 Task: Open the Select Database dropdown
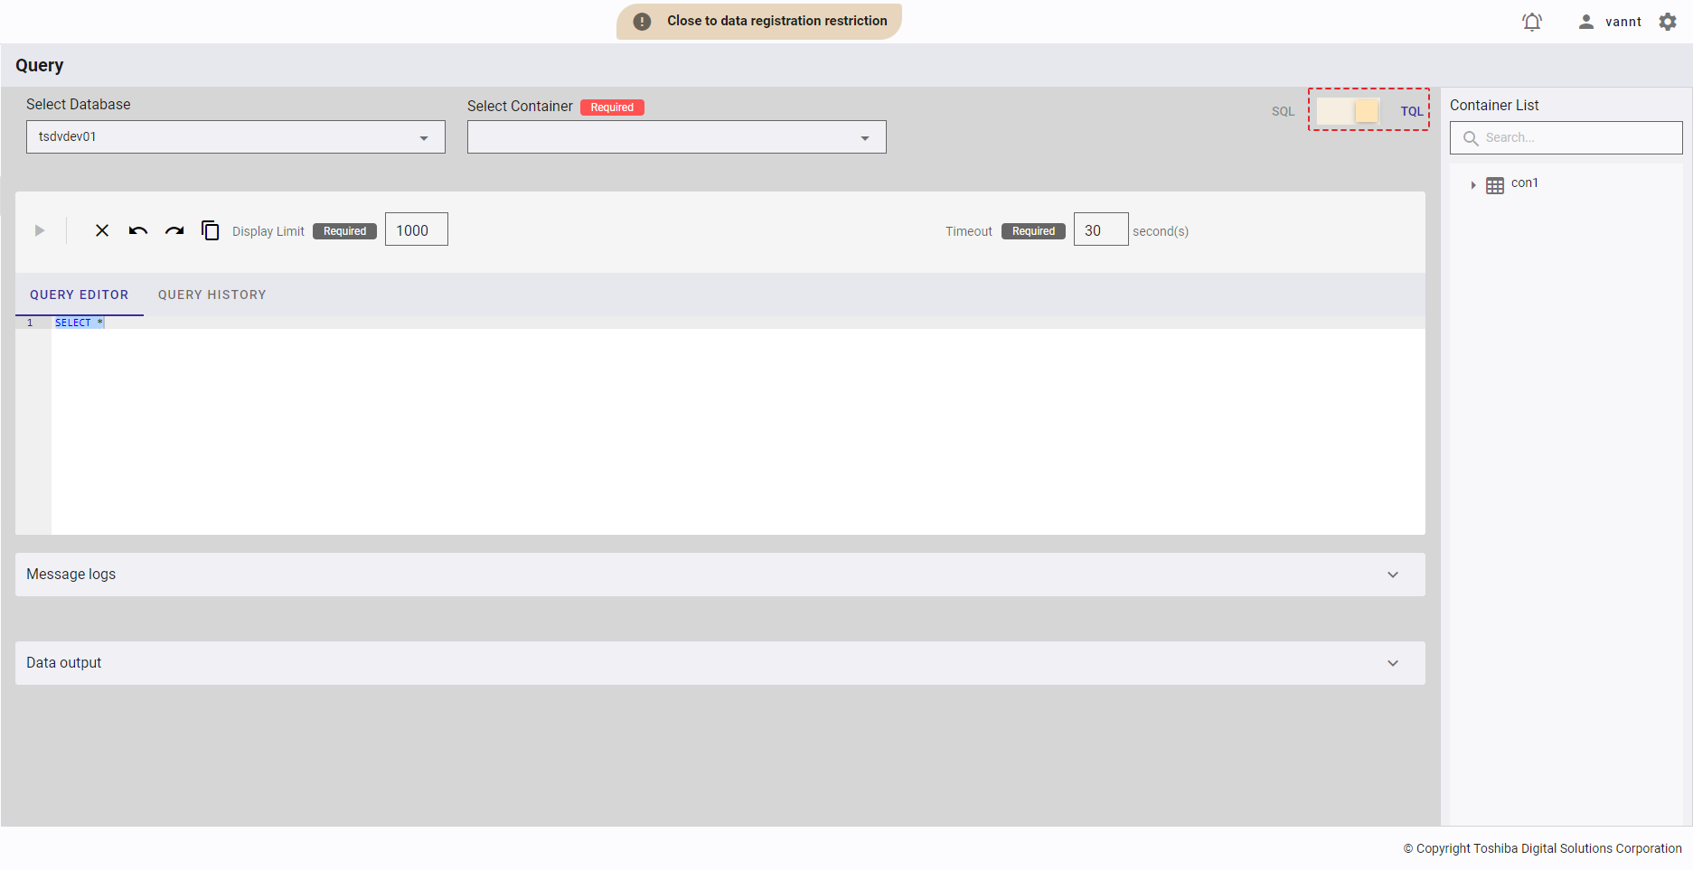pos(235,137)
